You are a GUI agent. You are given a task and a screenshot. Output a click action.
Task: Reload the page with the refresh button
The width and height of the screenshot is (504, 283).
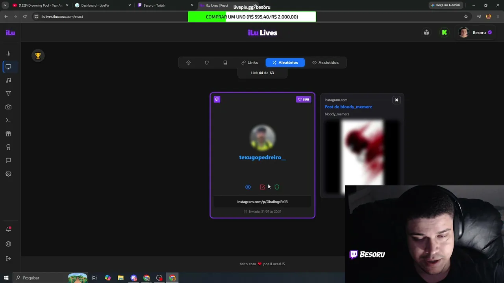25,17
